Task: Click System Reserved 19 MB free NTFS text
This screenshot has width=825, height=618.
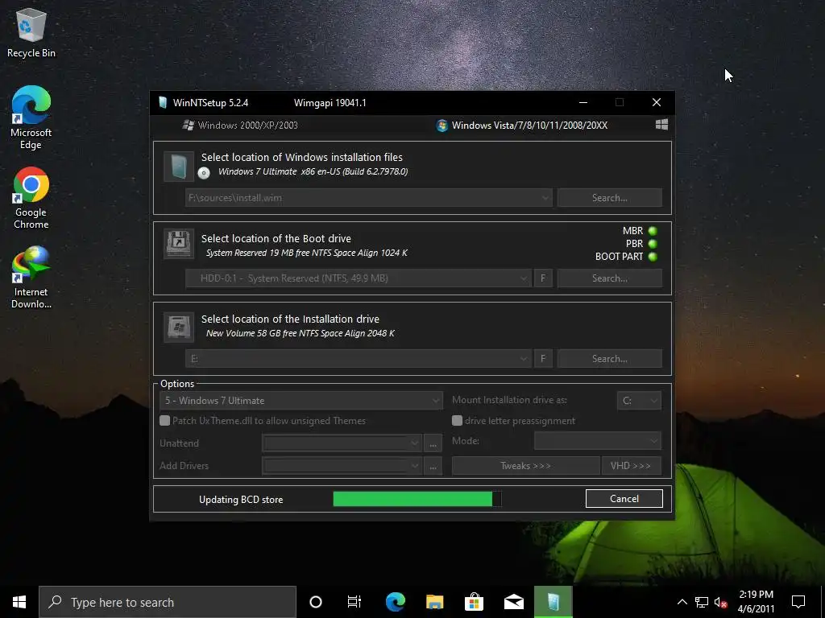Action: coord(307,253)
